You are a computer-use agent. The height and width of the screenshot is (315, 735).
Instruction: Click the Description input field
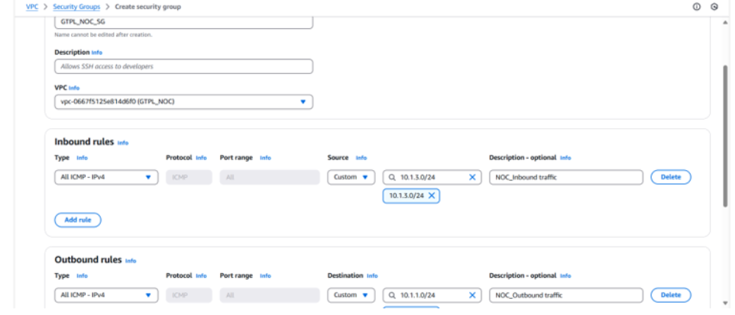coord(183,66)
